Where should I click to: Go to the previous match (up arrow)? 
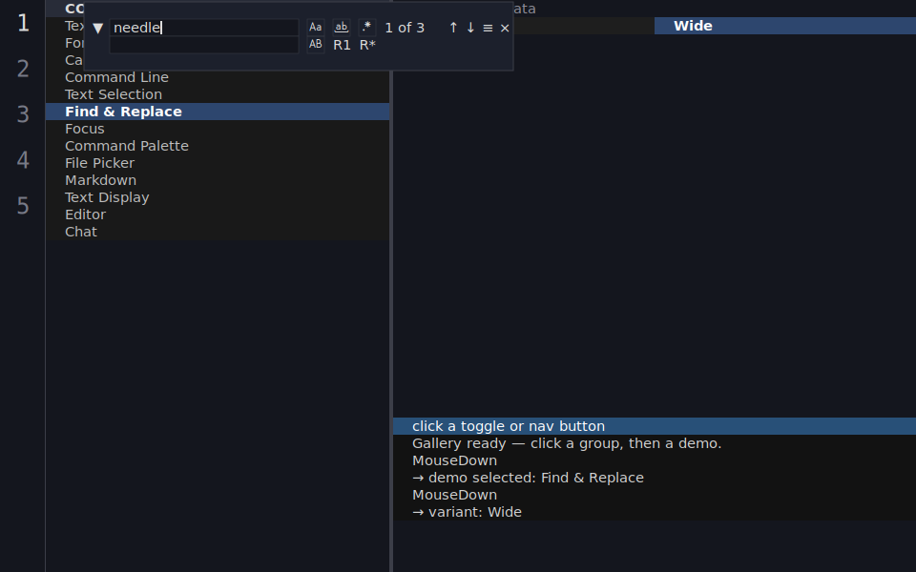[453, 28]
